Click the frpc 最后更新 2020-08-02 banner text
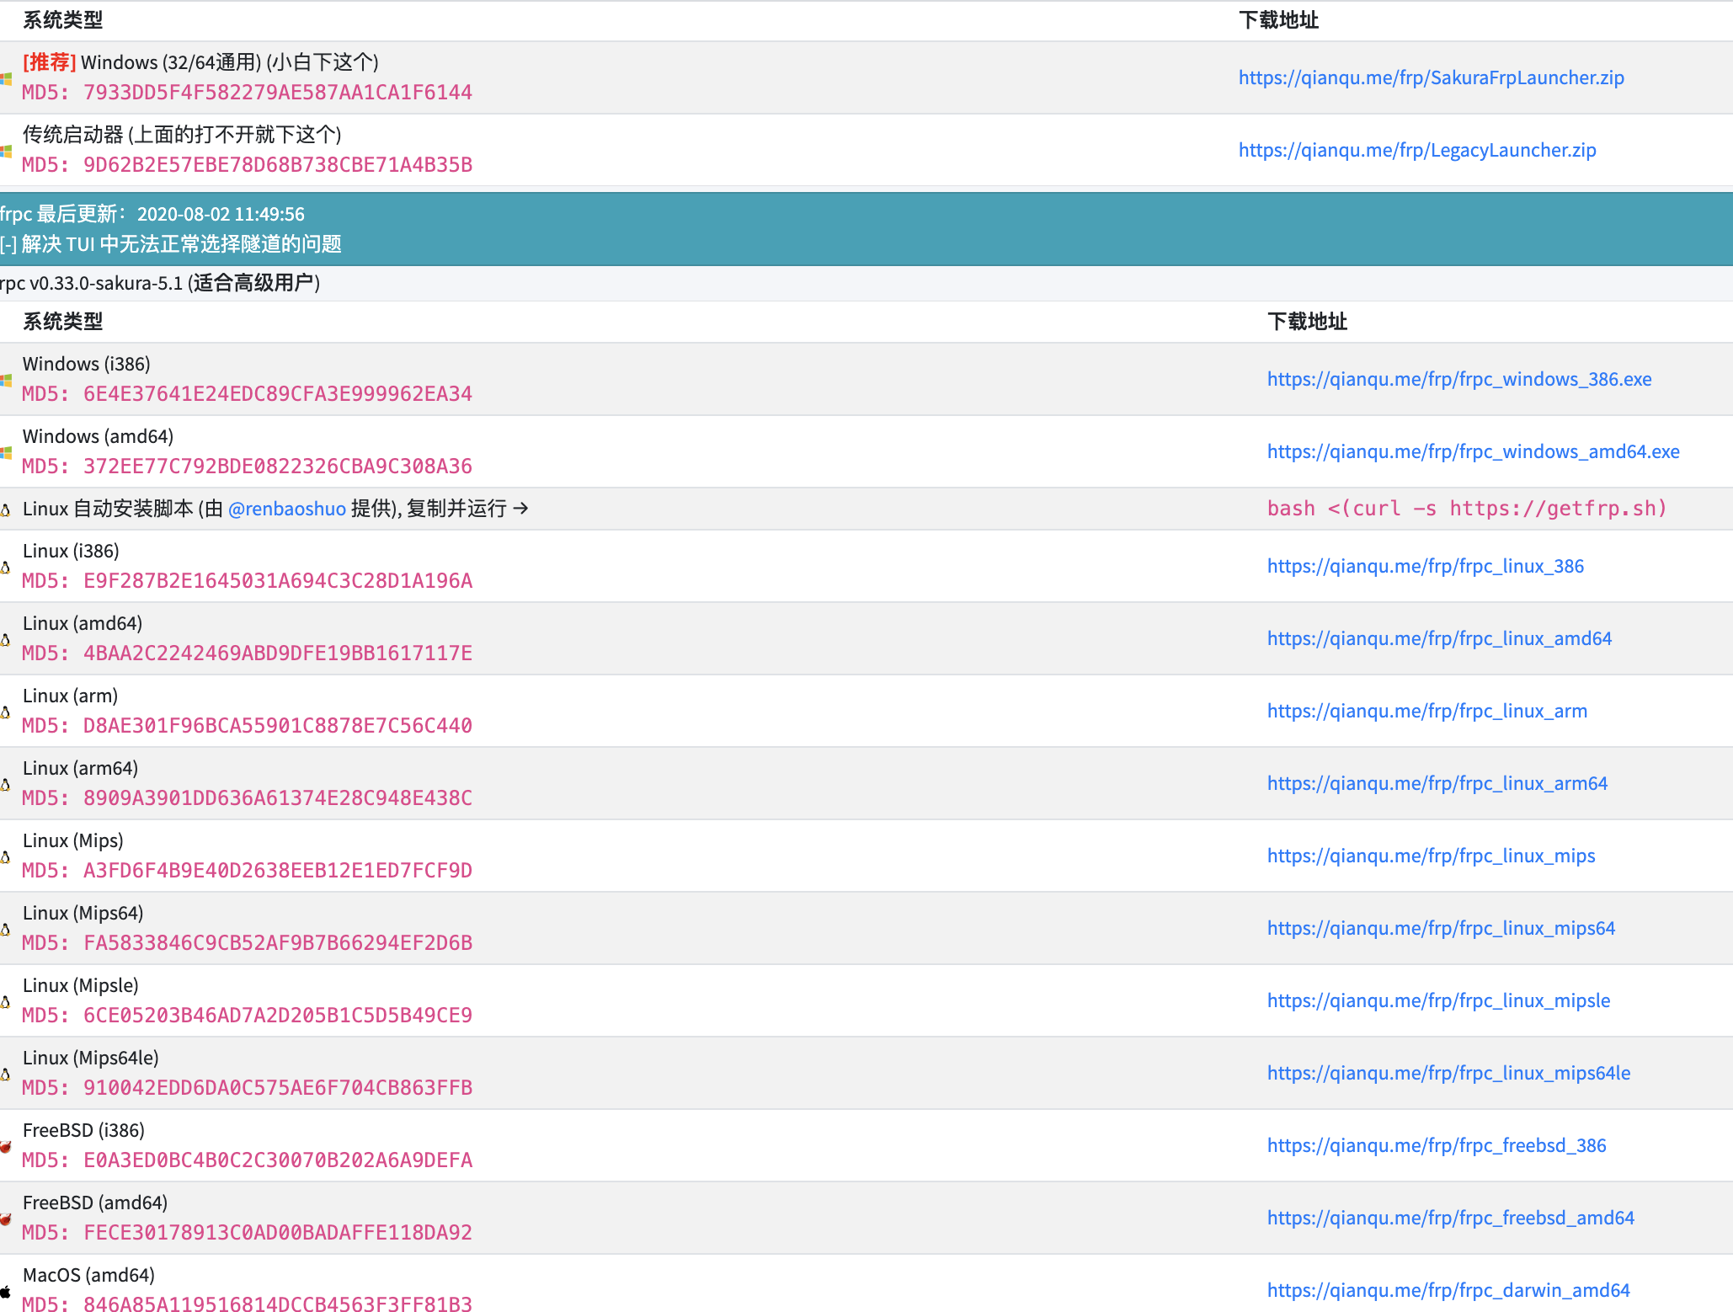1733x1312 pixels. pyautogui.click(x=152, y=214)
